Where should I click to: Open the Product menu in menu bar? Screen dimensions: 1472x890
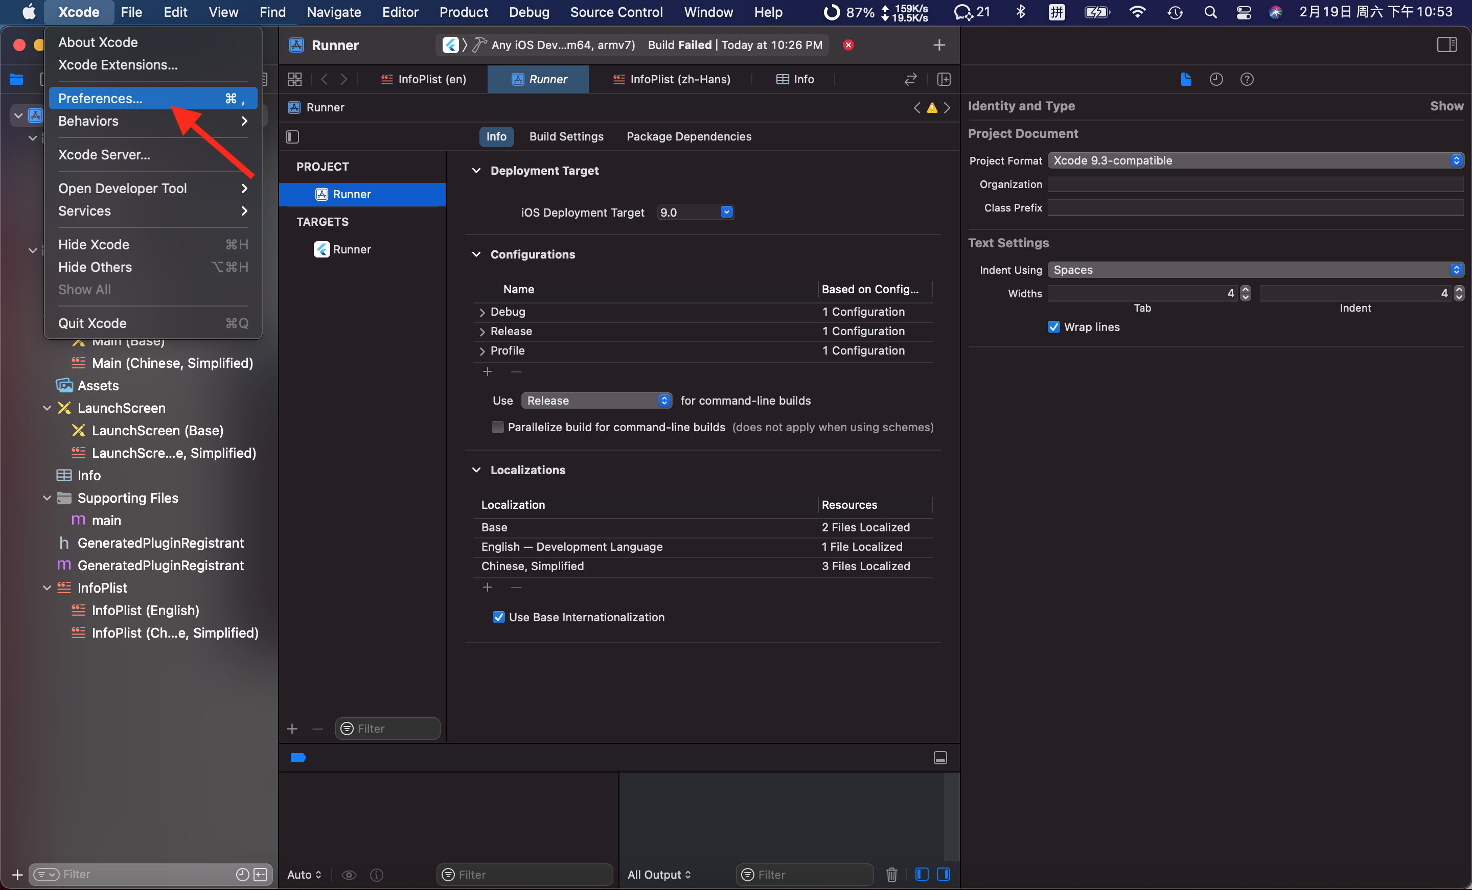click(463, 12)
